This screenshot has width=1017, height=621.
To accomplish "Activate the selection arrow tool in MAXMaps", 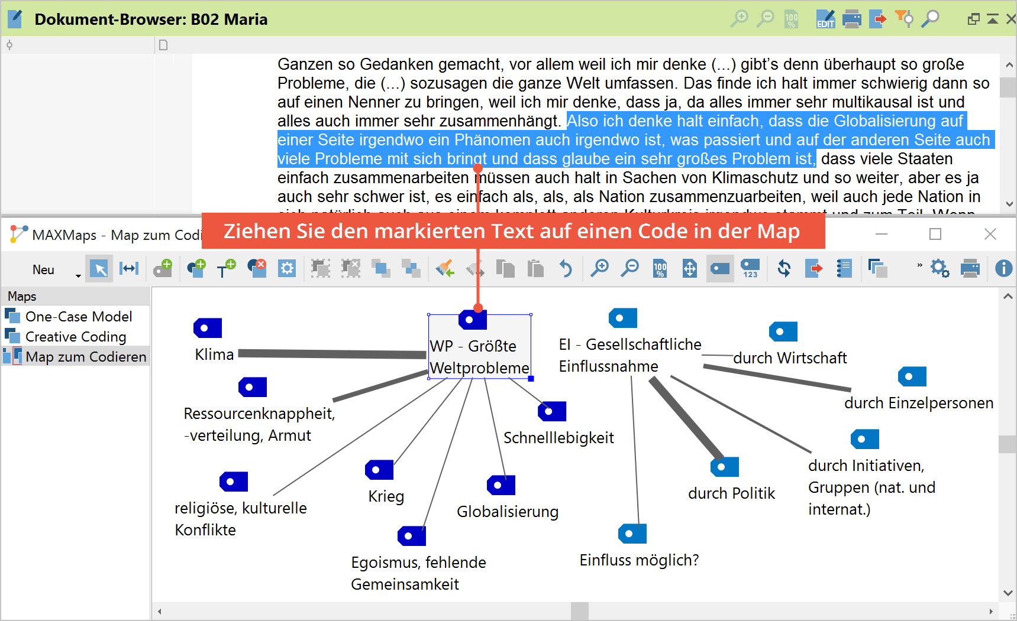I will coord(99,269).
